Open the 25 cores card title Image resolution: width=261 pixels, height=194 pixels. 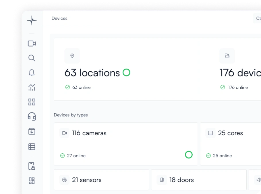coord(231,133)
